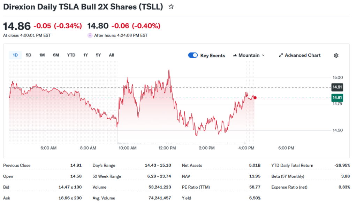Click the green 14.81 price tag on axis

point(337,98)
